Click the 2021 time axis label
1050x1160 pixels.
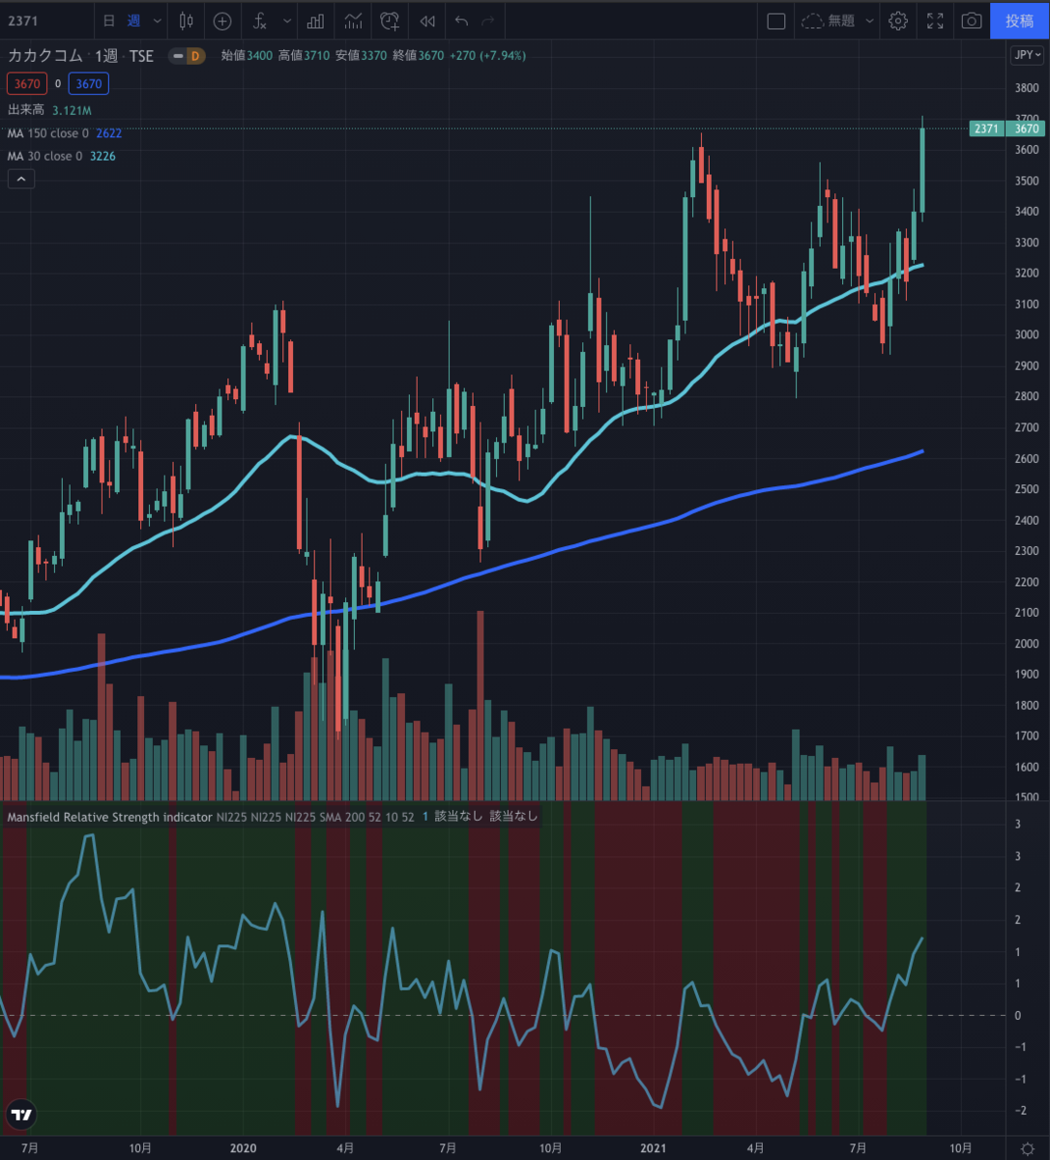click(x=655, y=1147)
